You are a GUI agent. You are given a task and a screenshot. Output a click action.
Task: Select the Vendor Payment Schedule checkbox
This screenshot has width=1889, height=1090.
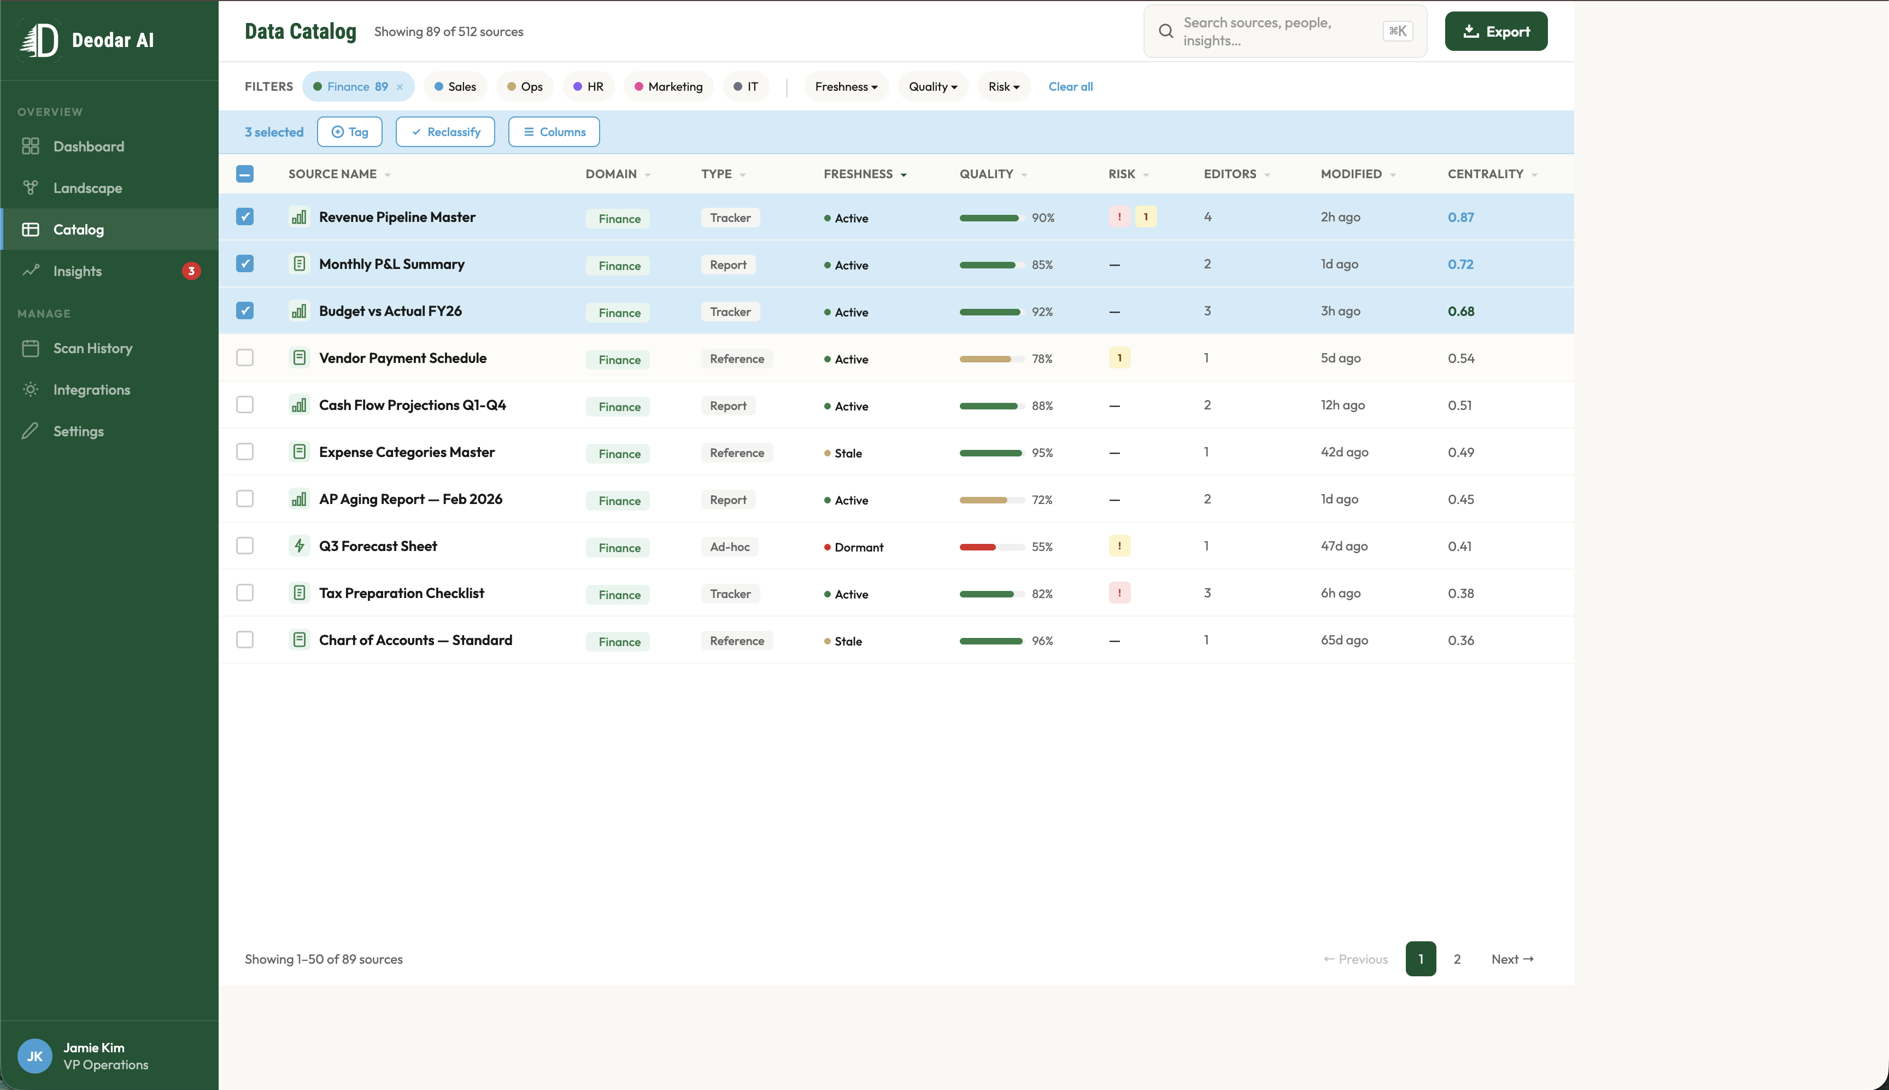click(245, 357)
